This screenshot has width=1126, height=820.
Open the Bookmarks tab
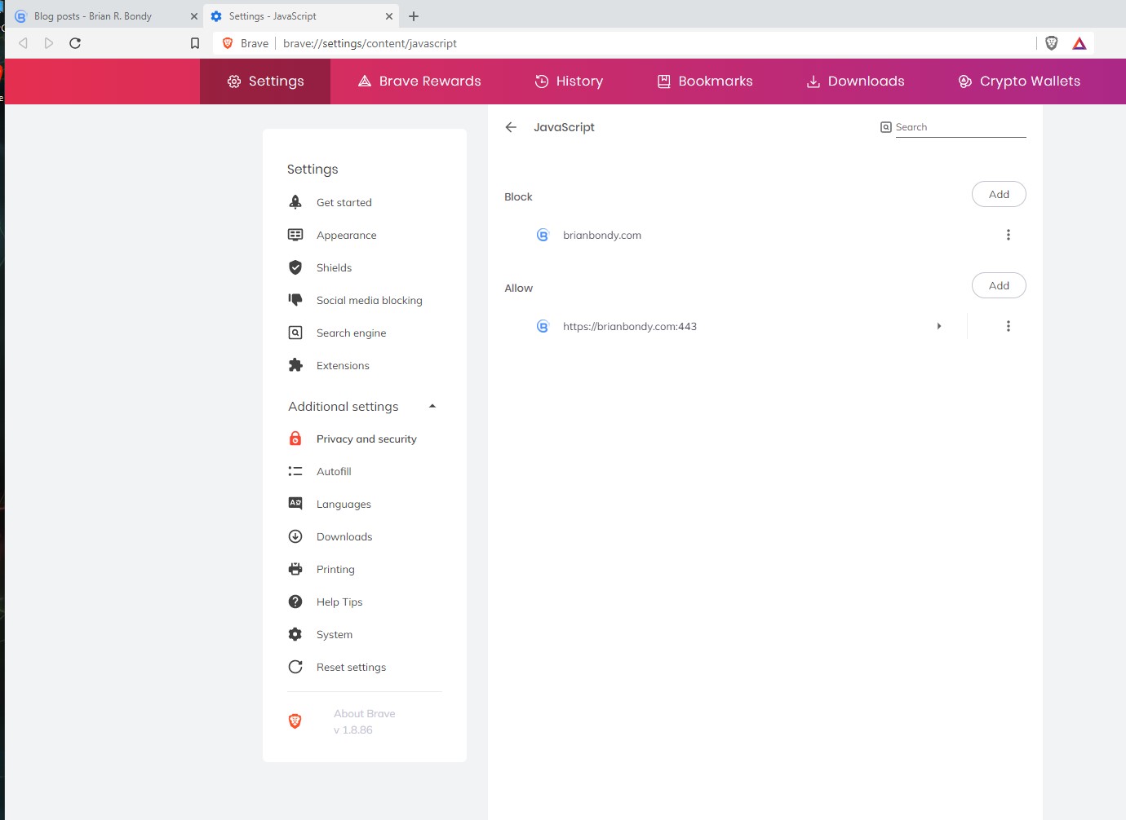point(705,82)
